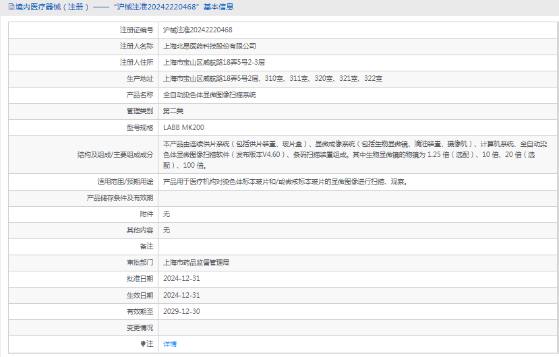Viewport: 559px width, 357px height.
Task: Select the registrant address 威航路18弄5号2-3层
Action: pyautogui.click(x=214, y=63)
